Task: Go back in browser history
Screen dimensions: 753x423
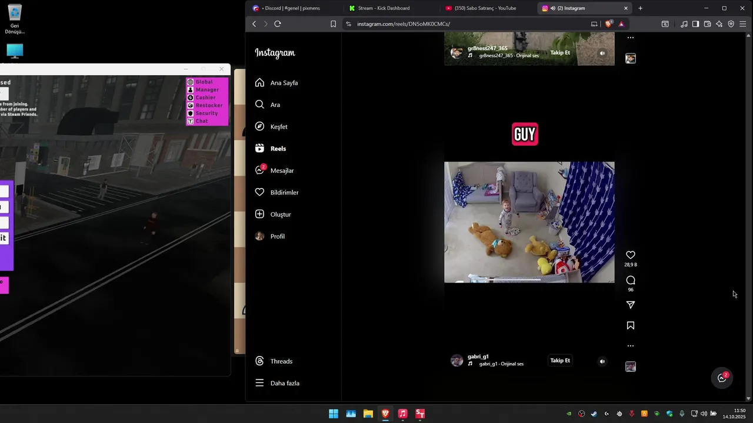Action: (x=254, y=24)
